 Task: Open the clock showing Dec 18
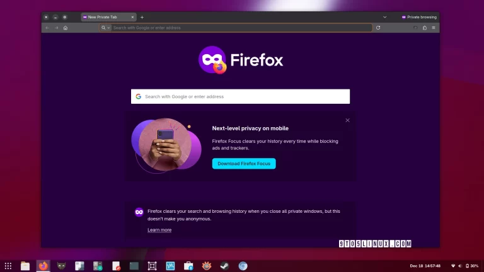[425, 266]
